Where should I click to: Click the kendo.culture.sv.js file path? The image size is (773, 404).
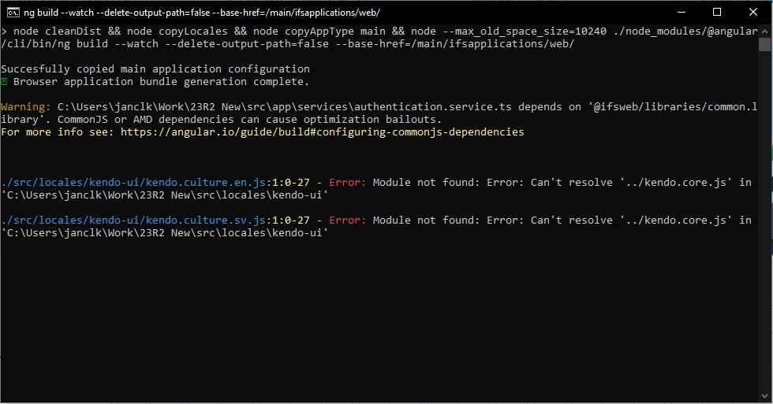pos(134,220)
